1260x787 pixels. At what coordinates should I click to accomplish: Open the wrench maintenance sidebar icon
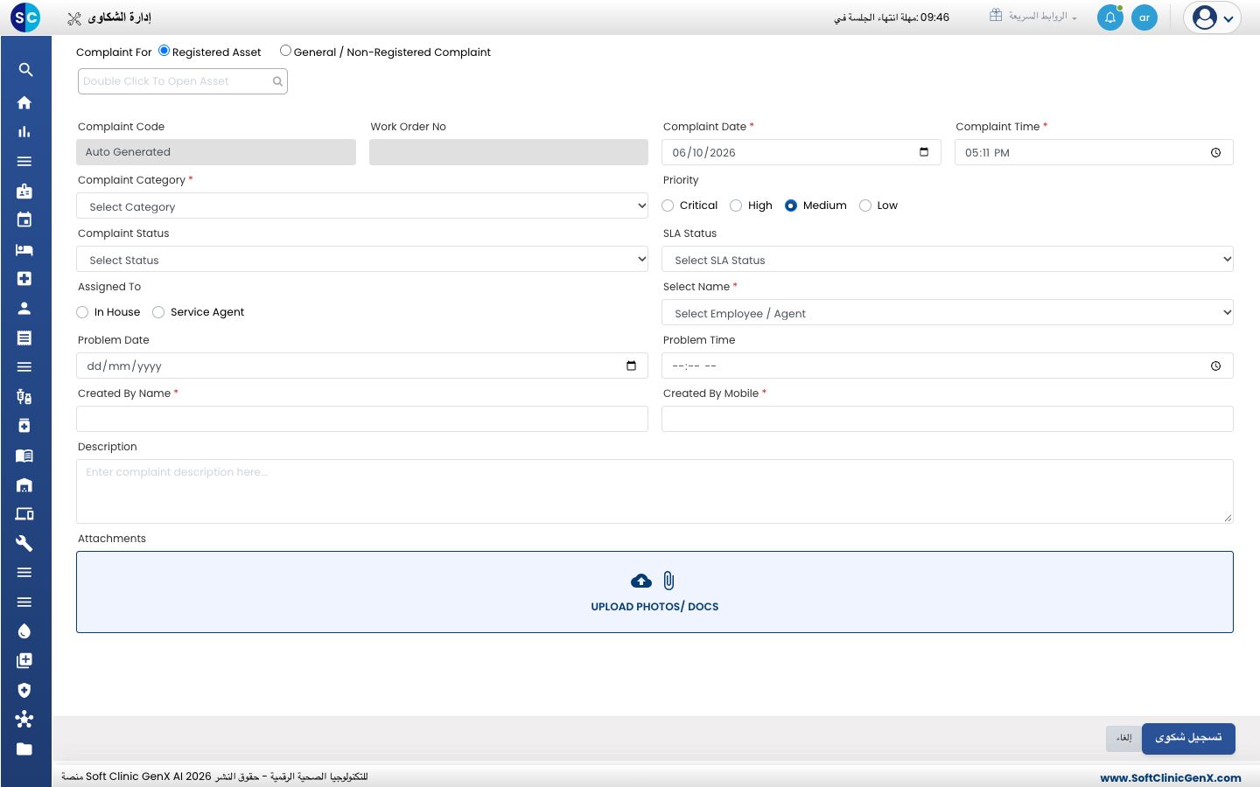tap(24, 544)
